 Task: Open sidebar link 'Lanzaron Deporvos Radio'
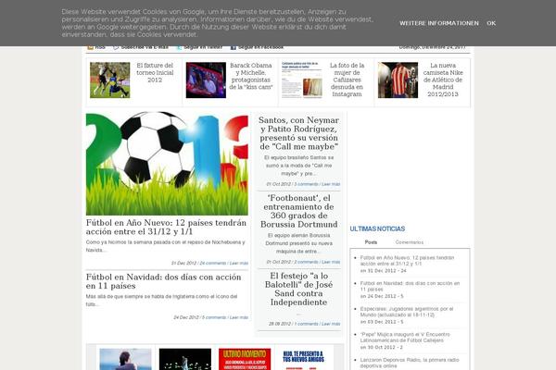pos(410,363)
